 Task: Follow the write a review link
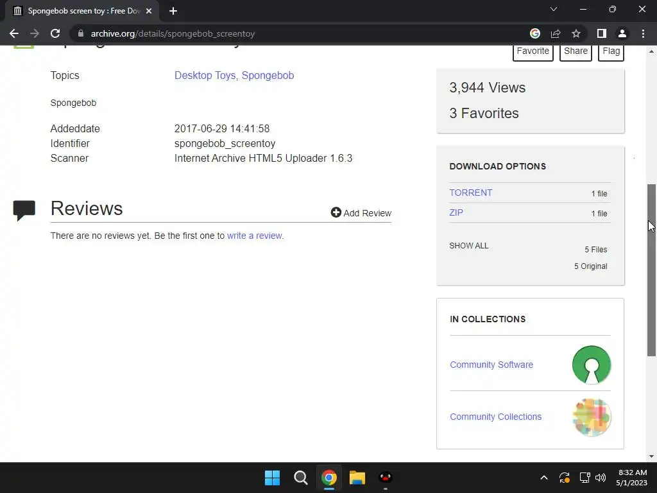coord(254,236)
